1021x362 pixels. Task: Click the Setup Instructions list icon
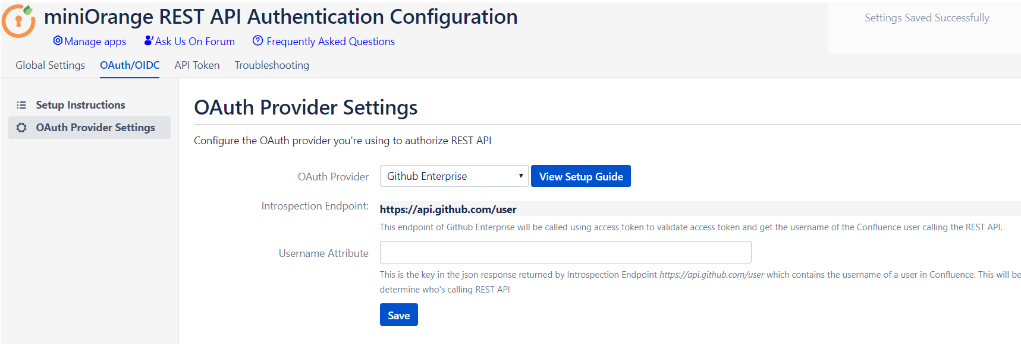click(x=21, y=105)
